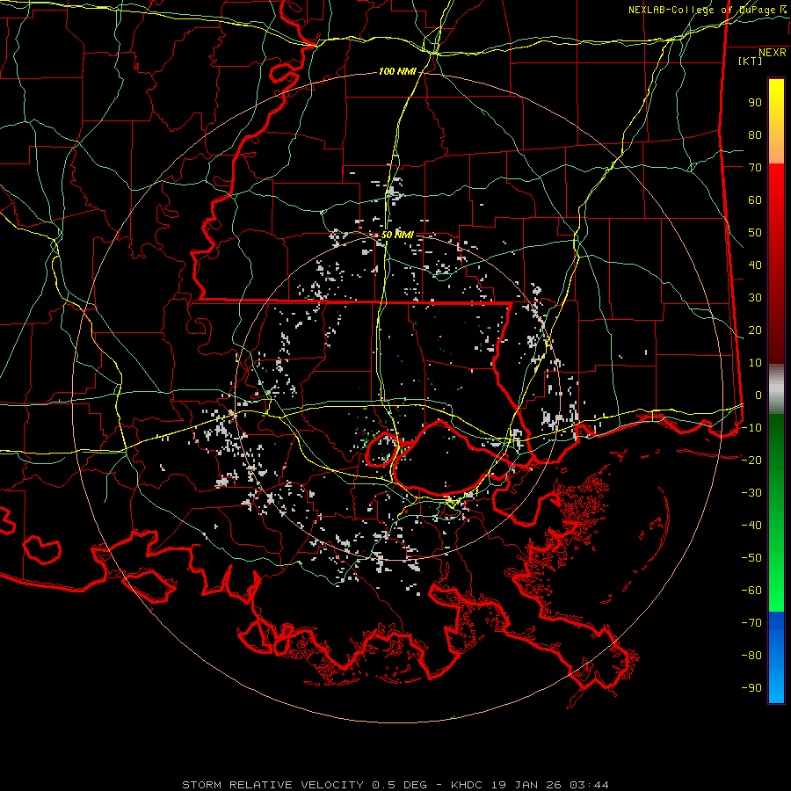Screen dimensions: 791x791
Task: Click the gray zero-velocity segment of color bar
Action: click(x=776, y=389)
